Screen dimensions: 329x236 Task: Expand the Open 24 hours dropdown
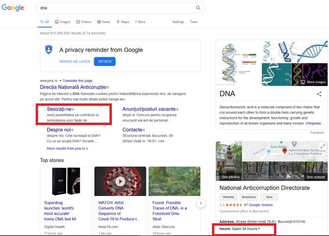tap(259, 228)
